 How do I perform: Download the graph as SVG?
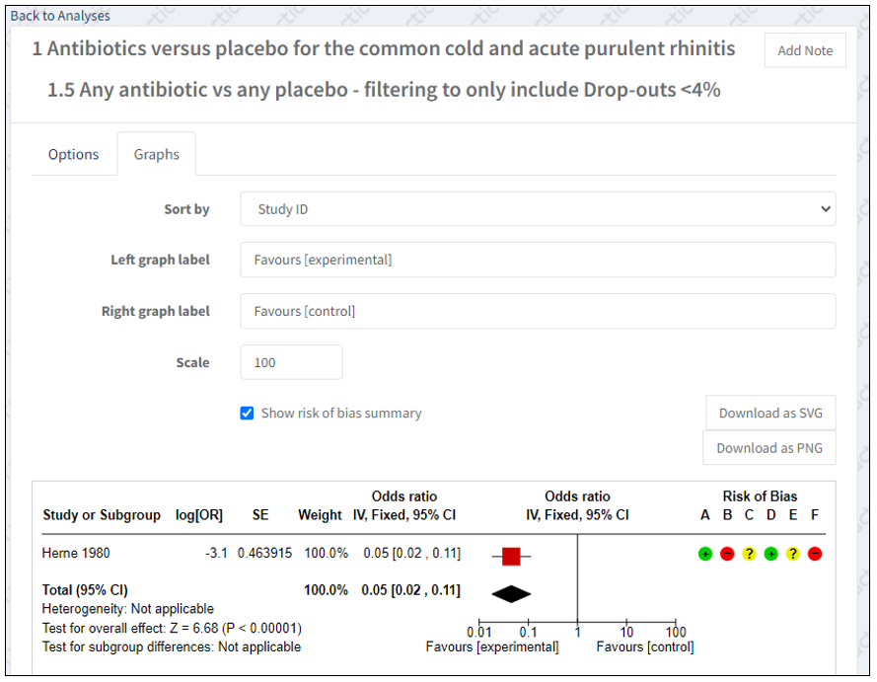point(770,413)
